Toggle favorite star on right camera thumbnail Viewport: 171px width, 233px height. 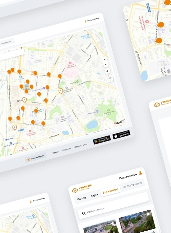148,214
